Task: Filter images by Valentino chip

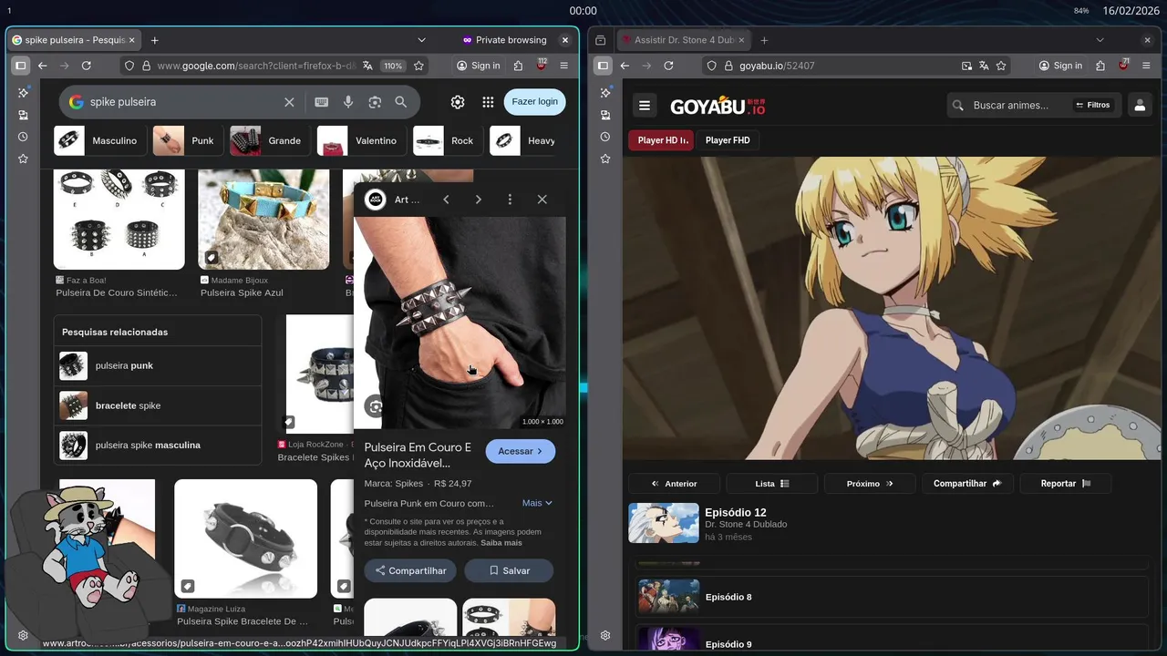Action: coord(361,140)
